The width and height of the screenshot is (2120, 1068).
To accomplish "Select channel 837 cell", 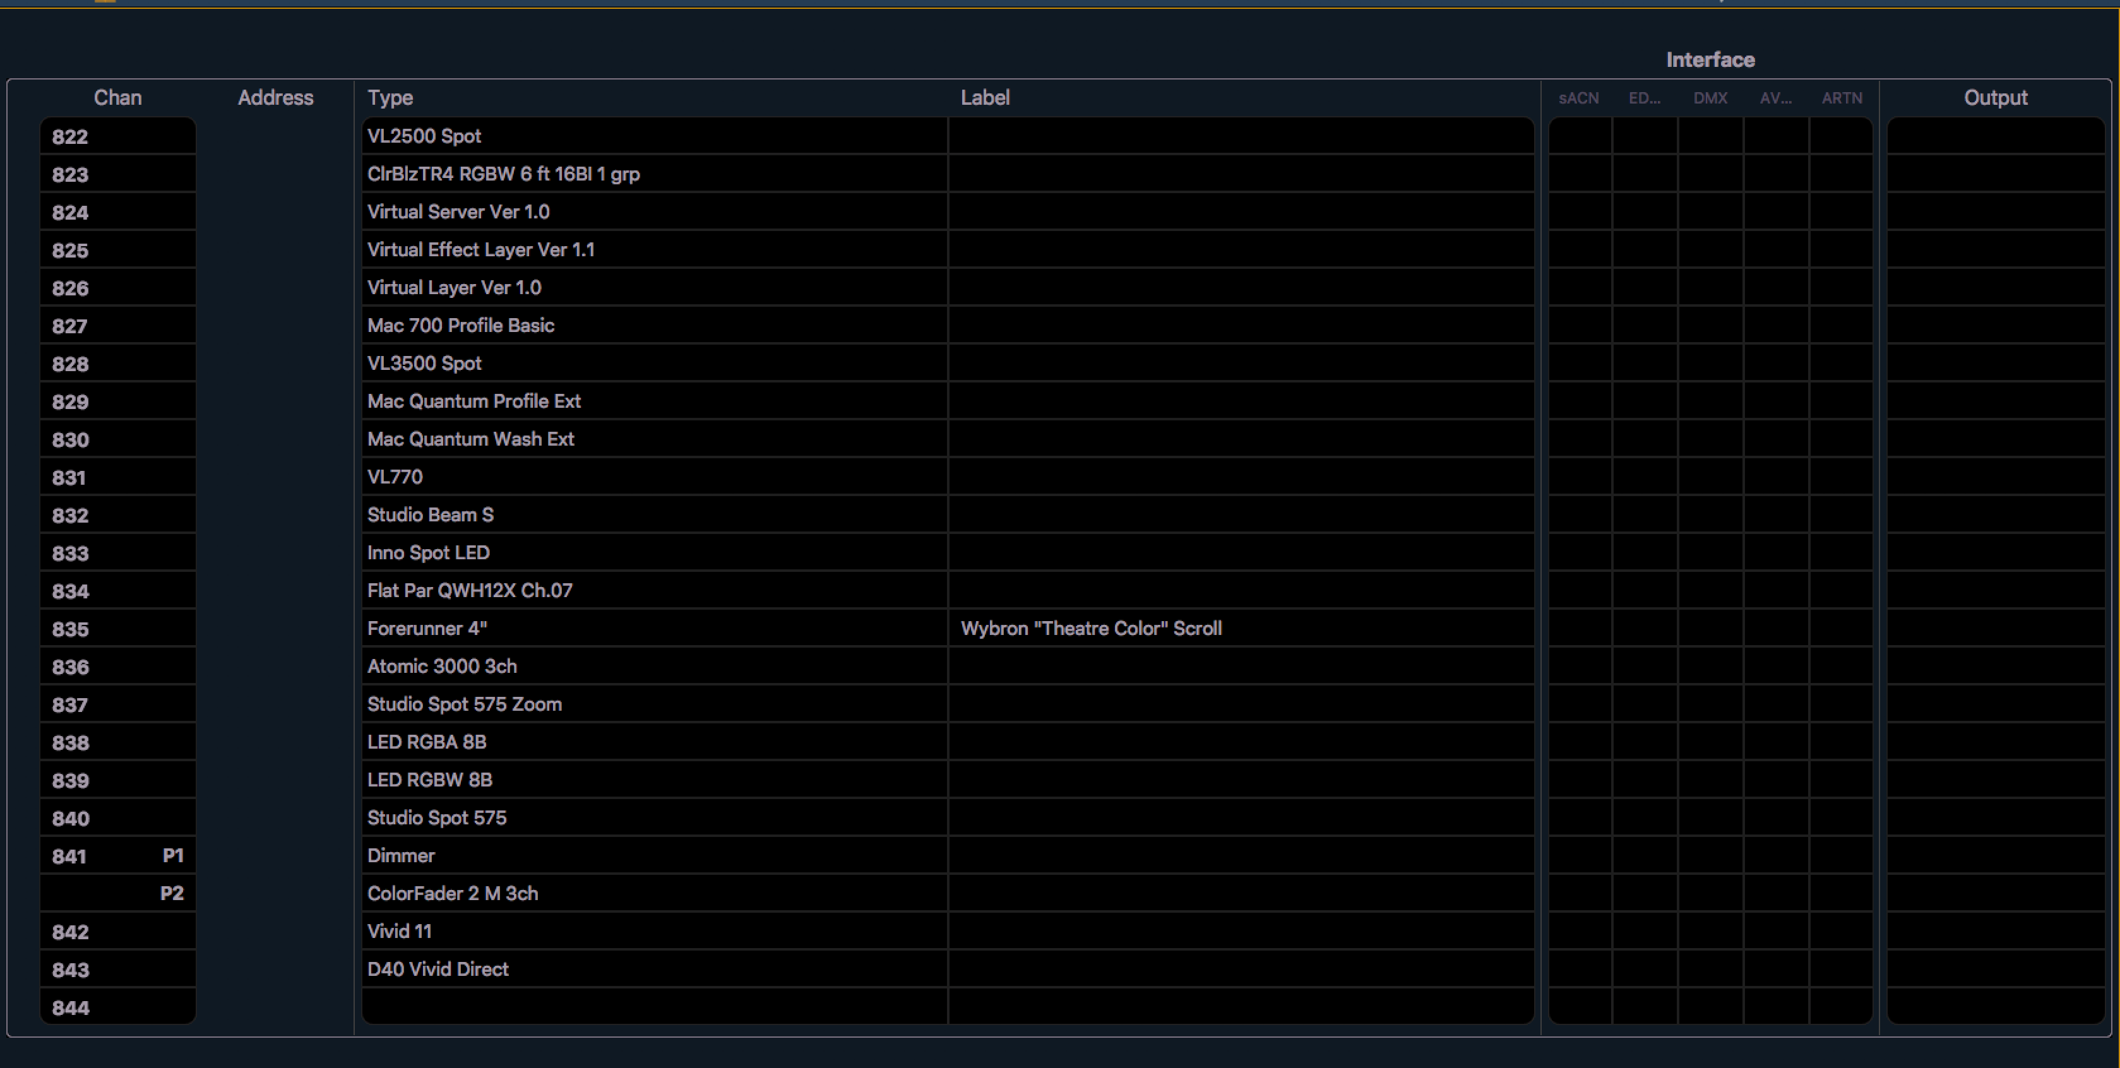I will click(x=117, y=704).
